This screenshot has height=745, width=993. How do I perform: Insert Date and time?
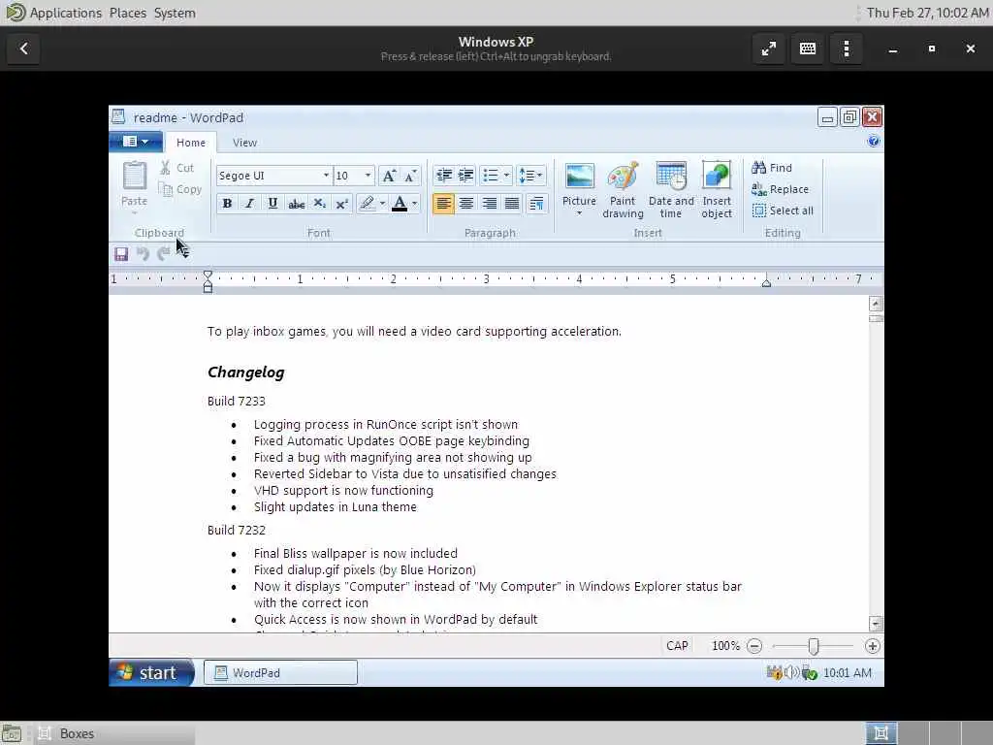pos(671,189)
